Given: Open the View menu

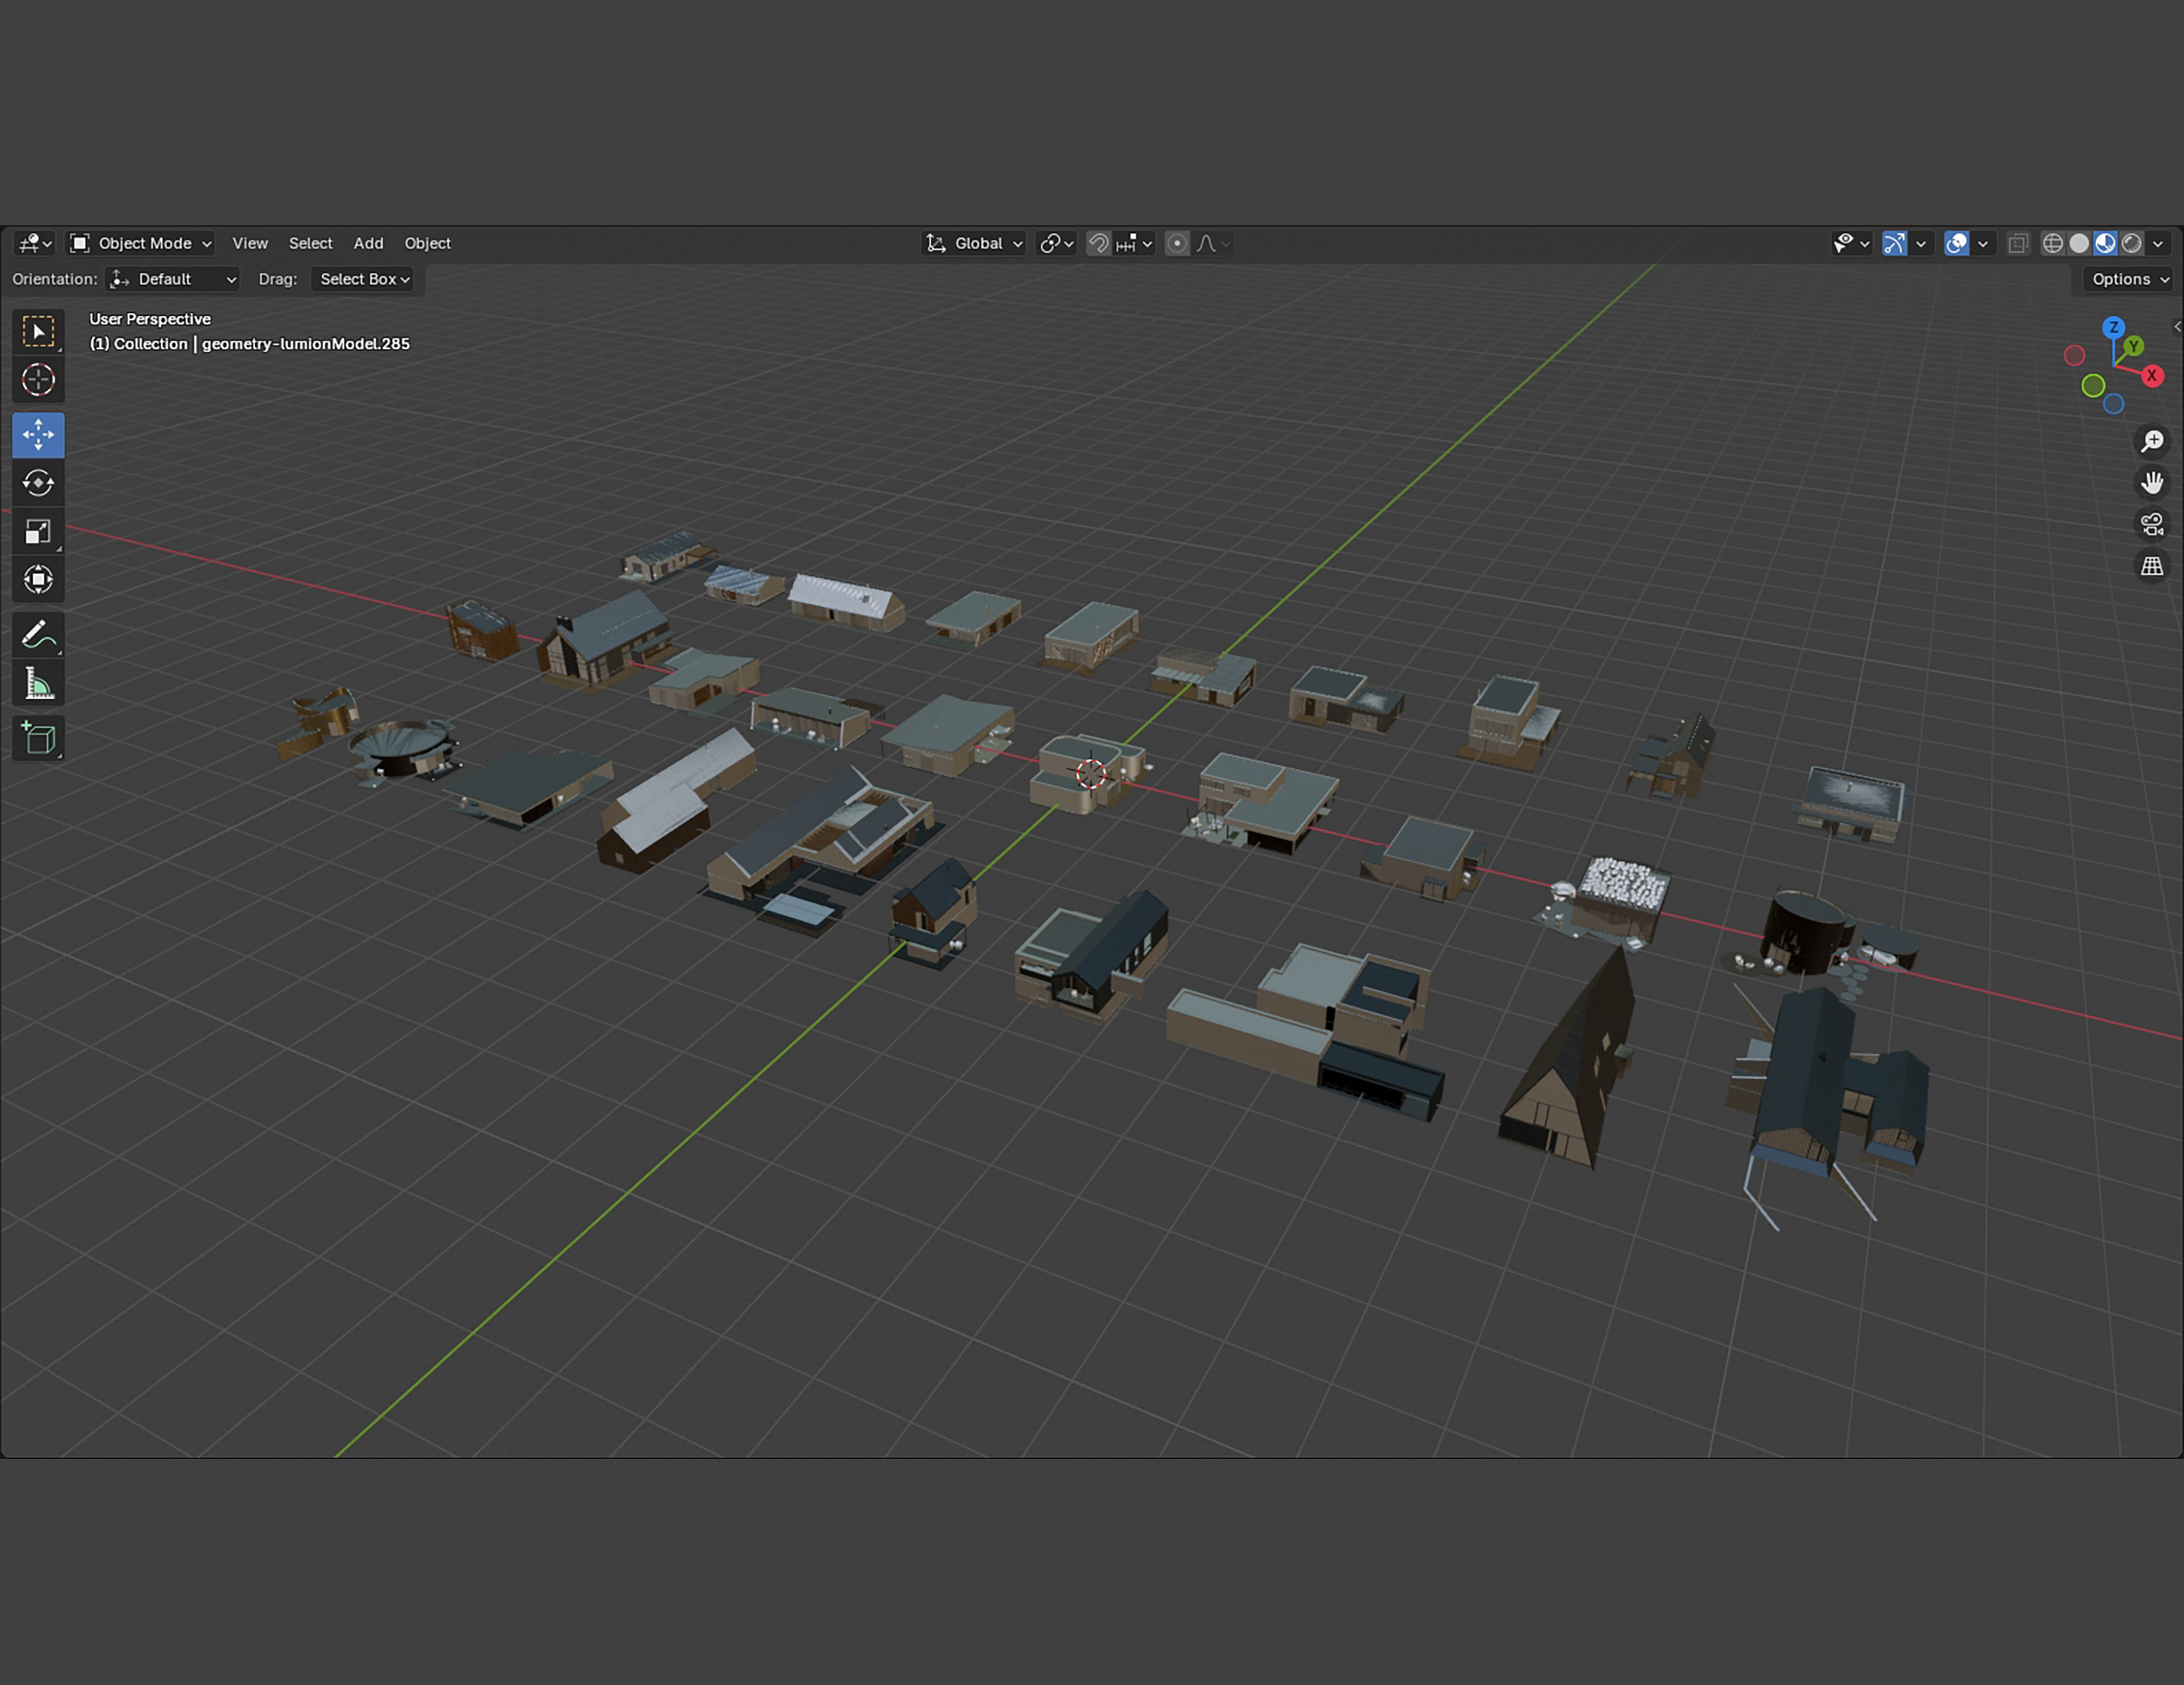Looking at the screenshot, I should [250, 243].
